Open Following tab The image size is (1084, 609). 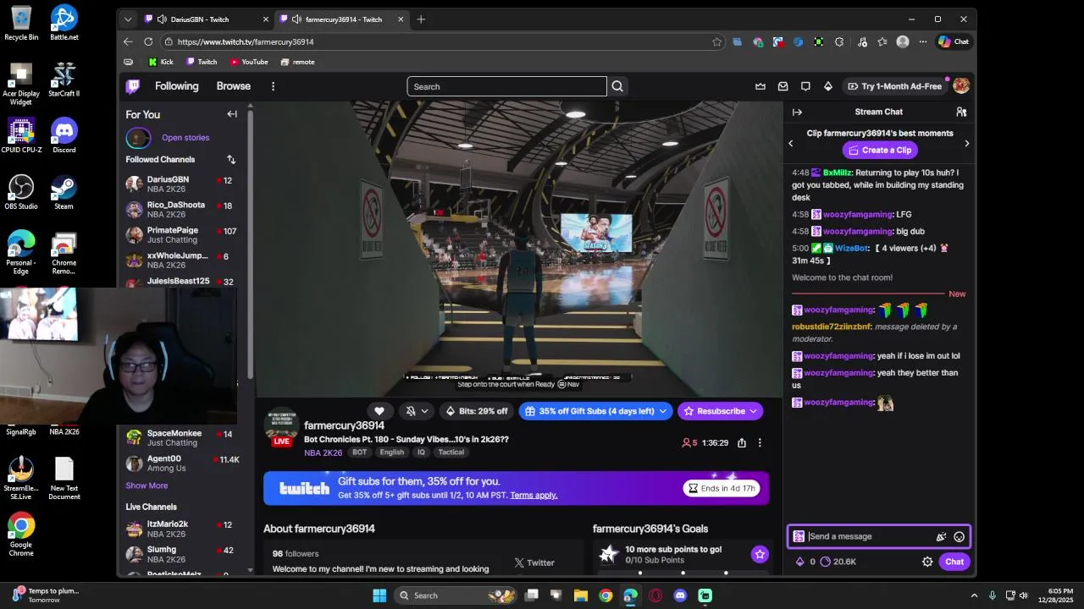click(x=176, y=86)
